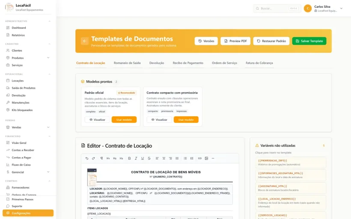The width and height of the screenshot is (351, 219).
Task: Toggle strikethrough formatting
Action: (x=149, y=158)
